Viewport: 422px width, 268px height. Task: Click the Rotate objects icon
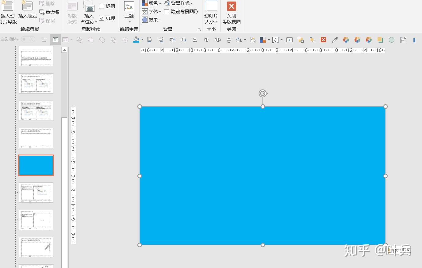(239, 40)
